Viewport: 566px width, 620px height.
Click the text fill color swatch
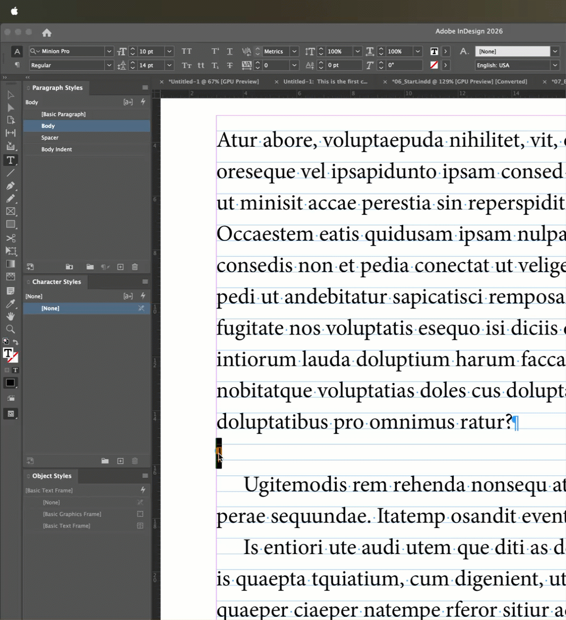pos(8,353)
